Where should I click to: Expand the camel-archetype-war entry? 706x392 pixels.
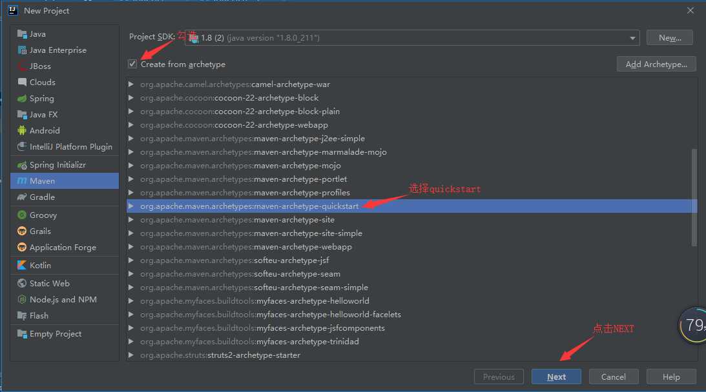click(x=130, y=84)
